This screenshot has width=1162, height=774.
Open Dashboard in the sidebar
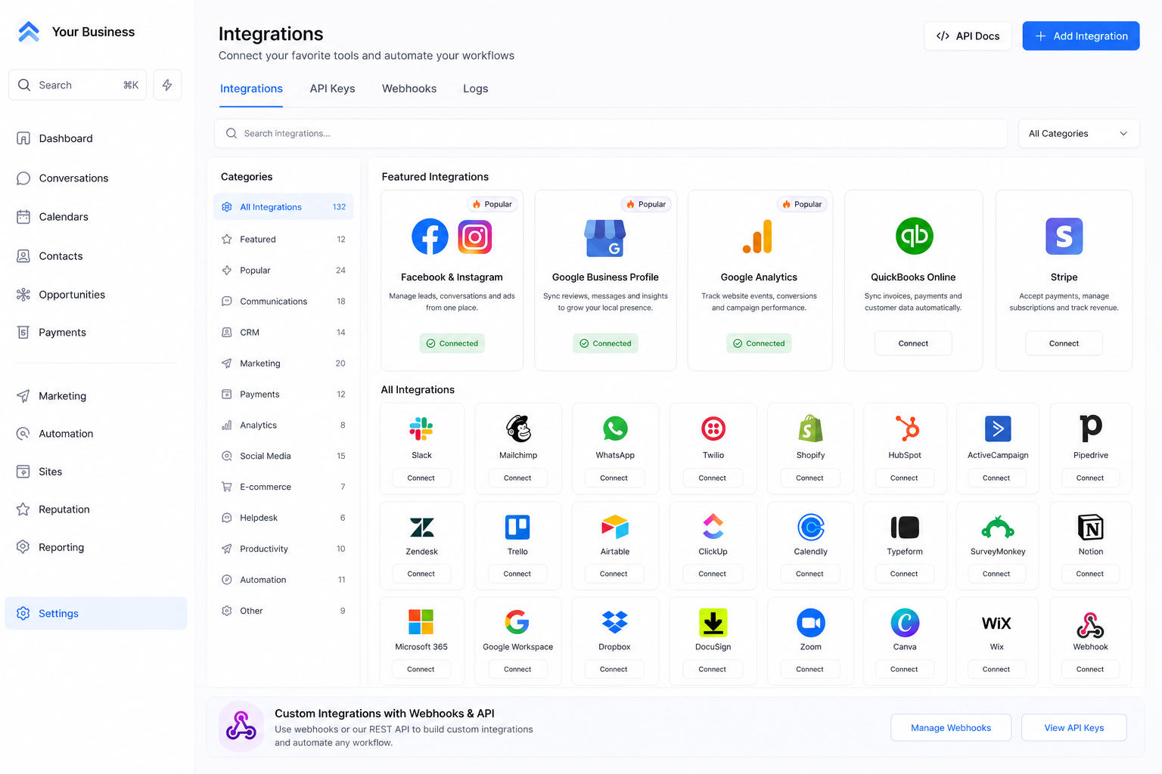95,138
